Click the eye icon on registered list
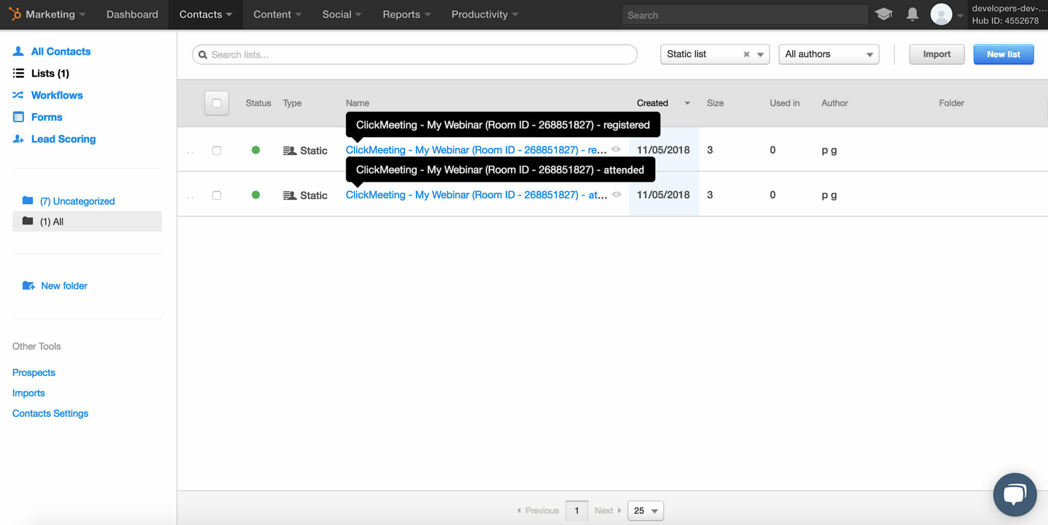 click(x=616, y=149)
